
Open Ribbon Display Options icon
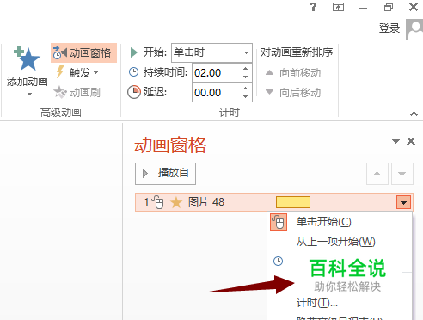(338, 7)
